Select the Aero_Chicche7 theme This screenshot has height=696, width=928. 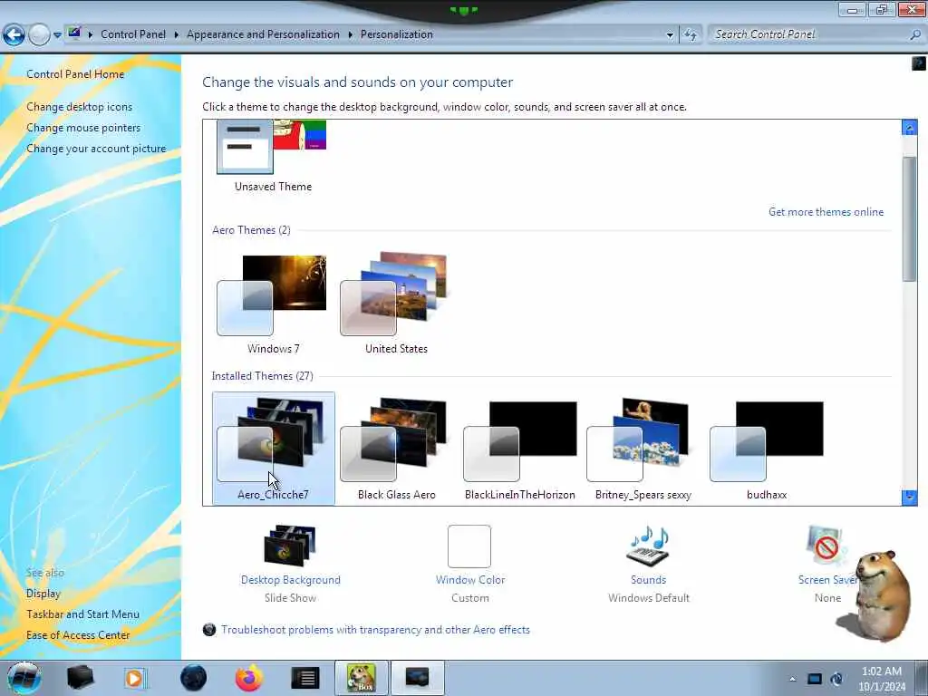tap(273, 448)
